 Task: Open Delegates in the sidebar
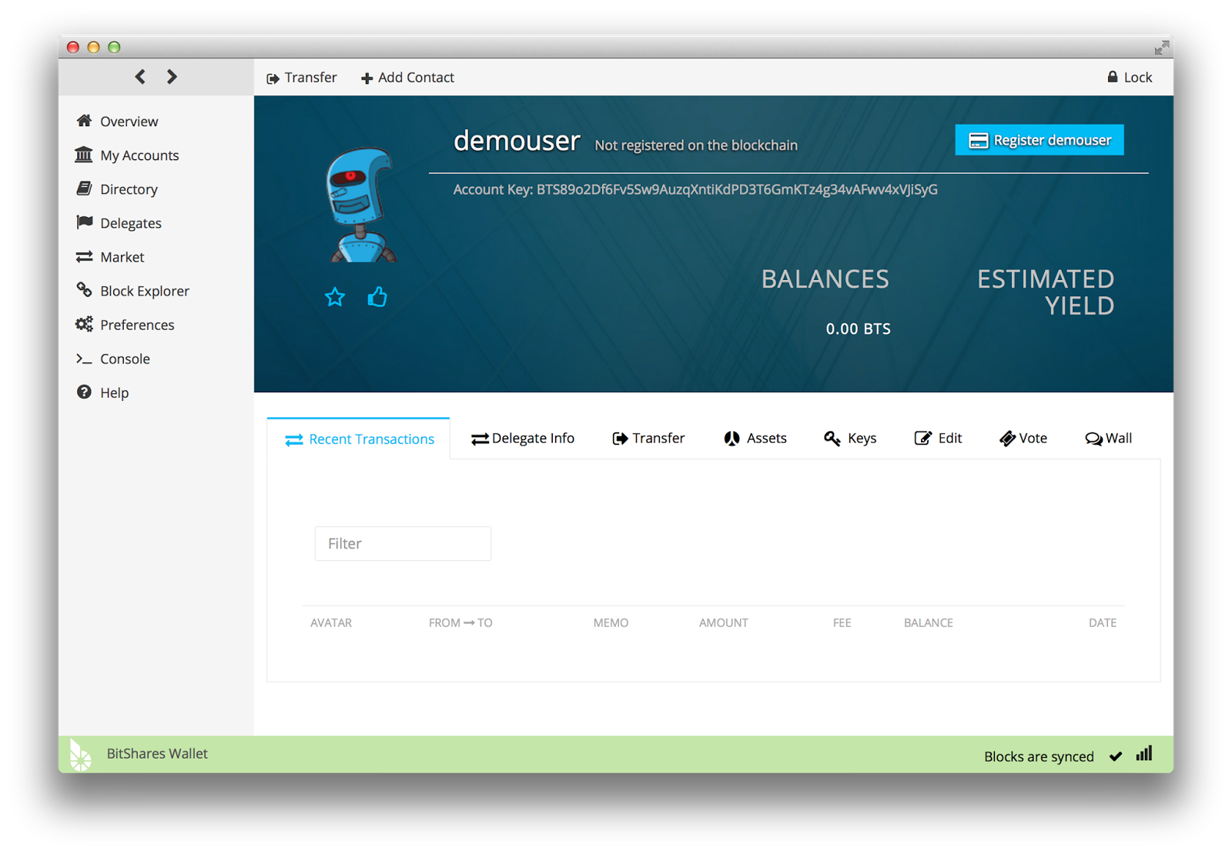[119, 222]
